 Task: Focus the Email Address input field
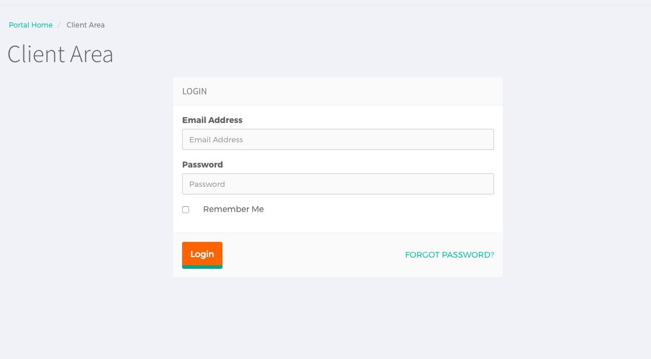tap(338, 139)
